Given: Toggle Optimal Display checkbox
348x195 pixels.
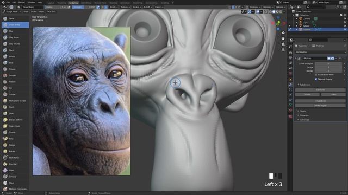Looking at the screenshot, I should 316,79.
